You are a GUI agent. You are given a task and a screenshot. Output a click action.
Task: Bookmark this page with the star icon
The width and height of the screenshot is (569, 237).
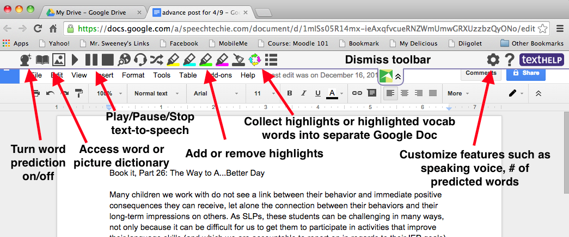(543, 28)
